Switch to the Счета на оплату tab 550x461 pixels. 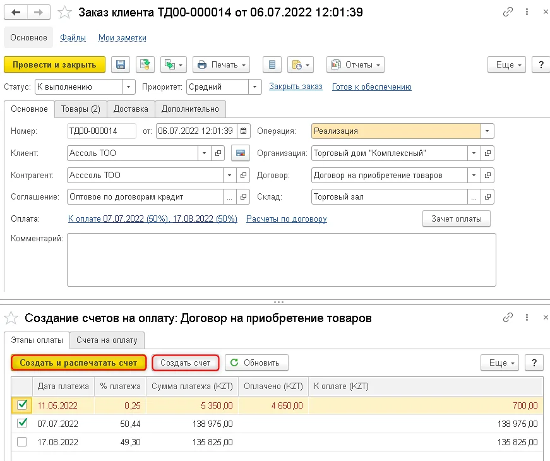click(x=107, y=340)
